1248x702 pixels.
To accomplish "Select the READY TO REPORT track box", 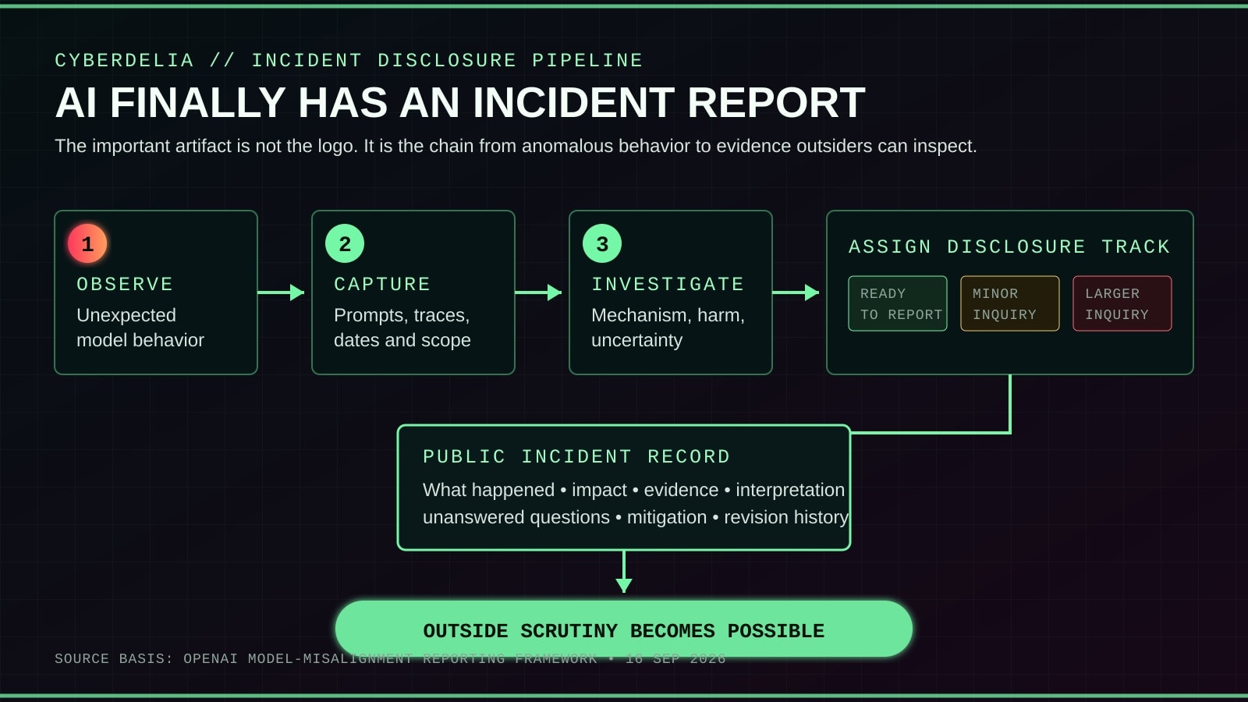I will point(898,303).
